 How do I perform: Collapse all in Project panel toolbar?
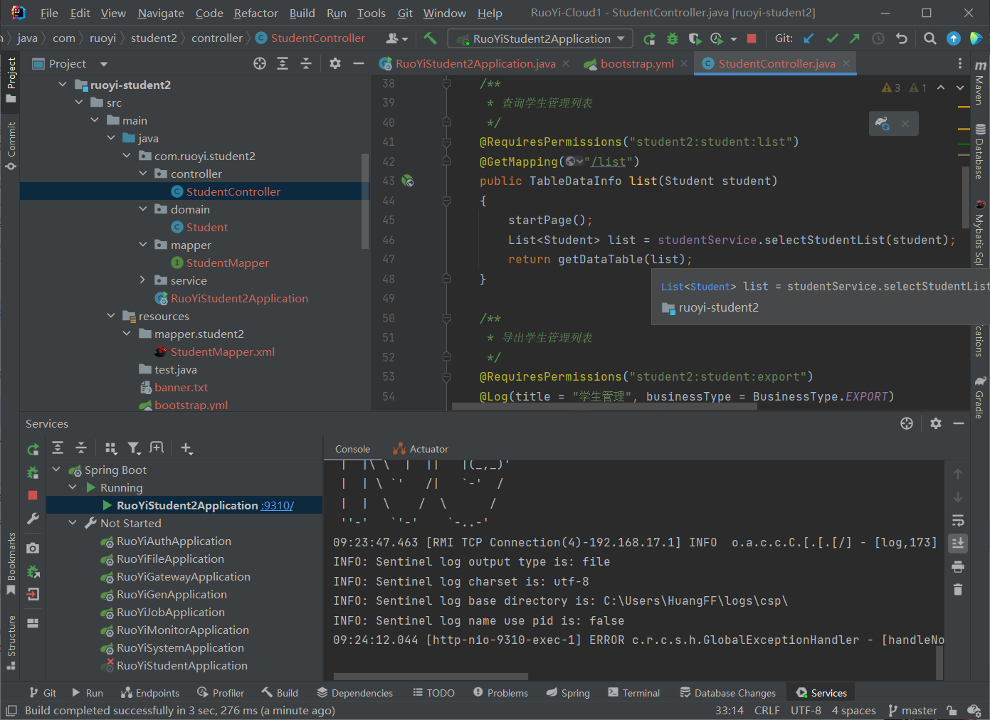[306, 64]
